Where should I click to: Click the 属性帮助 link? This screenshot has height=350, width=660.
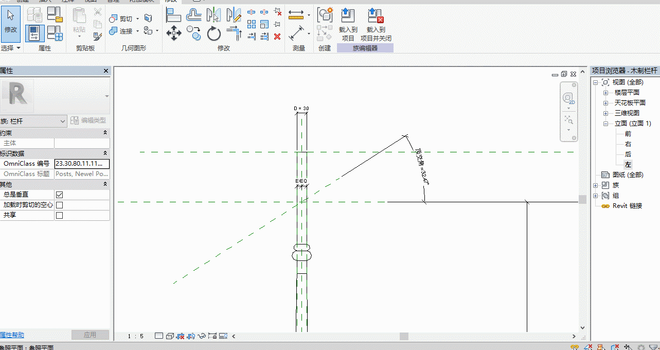12,335
